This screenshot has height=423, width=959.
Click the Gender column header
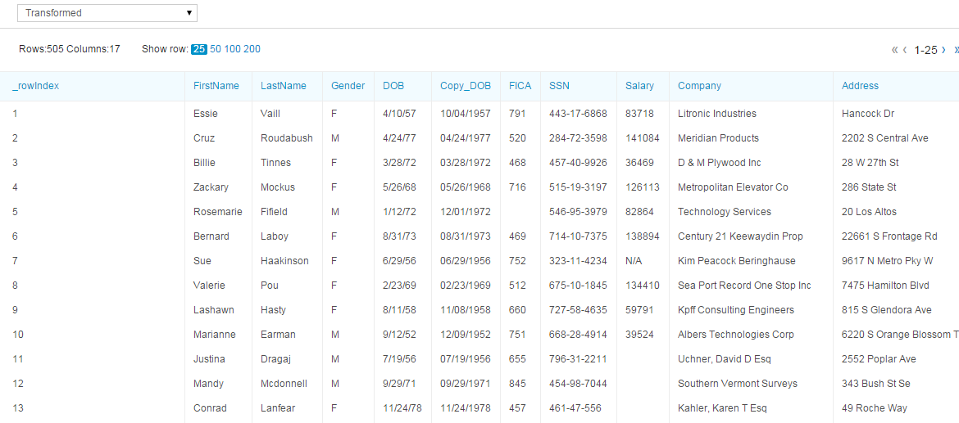pos(348,86)
